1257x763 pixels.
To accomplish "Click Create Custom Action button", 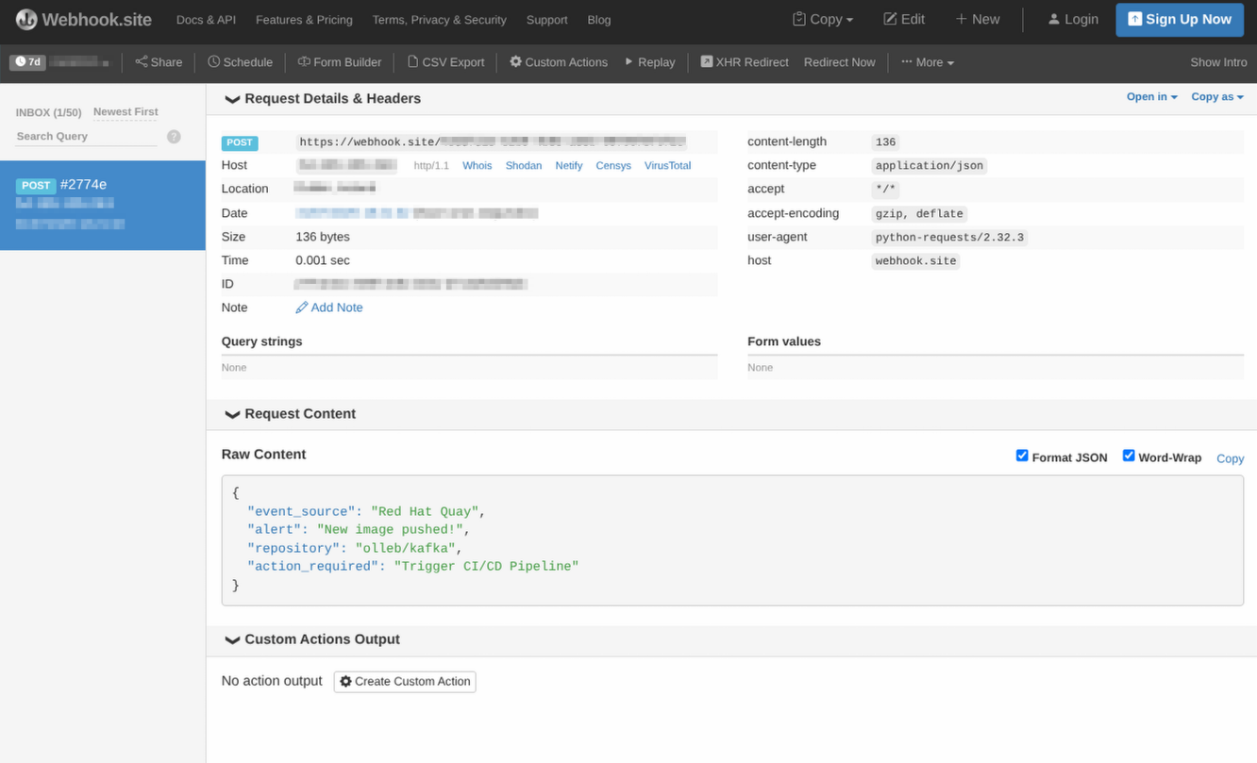I will click(405, 681).
